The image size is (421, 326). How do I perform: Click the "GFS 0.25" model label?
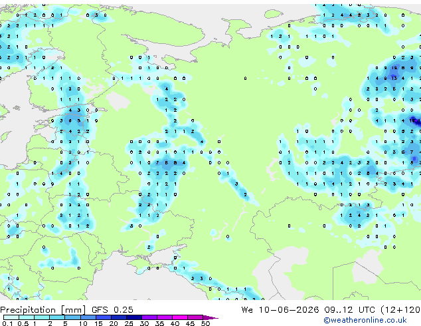(112, 309)
